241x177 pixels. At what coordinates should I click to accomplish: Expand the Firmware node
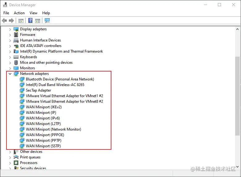click(10, 35)
